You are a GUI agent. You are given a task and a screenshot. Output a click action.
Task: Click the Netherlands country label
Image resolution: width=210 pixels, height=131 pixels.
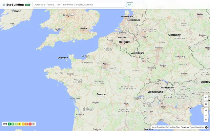coord(133,20)
